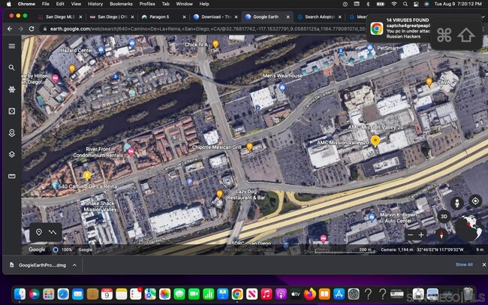Open Music app from the Dock
The image size is (488, 305).
coord(267,294)
